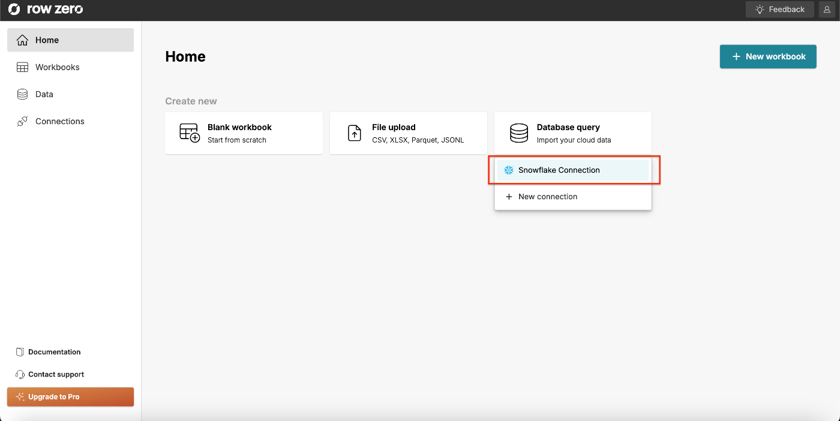840x421 pixels.
Task: Click the Documentation book icon
Action: click(20, 352)
